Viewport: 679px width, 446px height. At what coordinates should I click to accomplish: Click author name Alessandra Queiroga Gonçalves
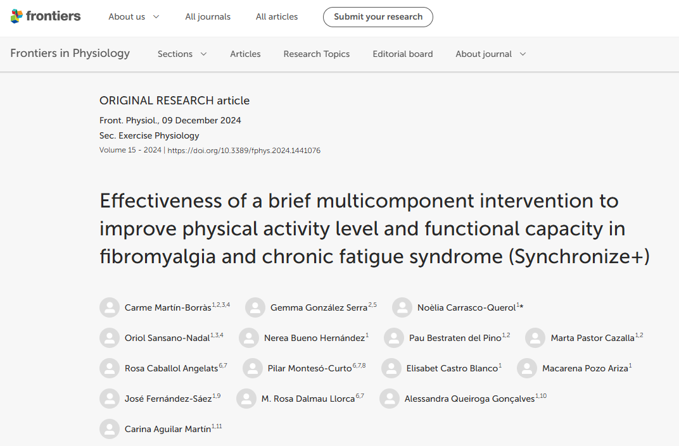pyautogui.click(x=469, y=399)
